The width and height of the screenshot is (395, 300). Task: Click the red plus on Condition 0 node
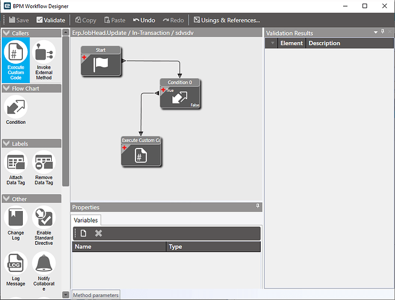tap(163, 90)
